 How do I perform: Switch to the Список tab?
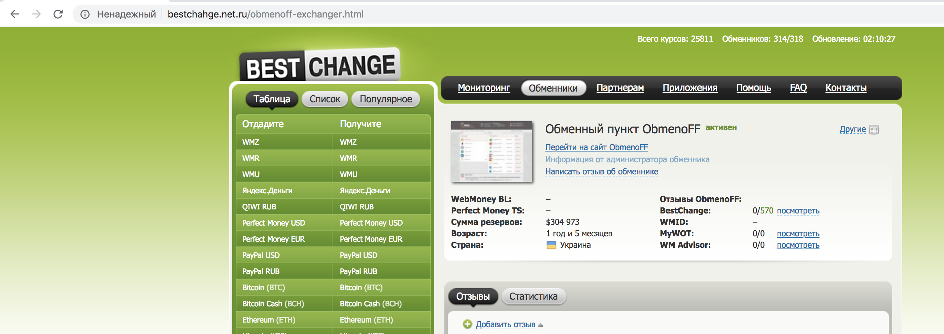point(325,99)
